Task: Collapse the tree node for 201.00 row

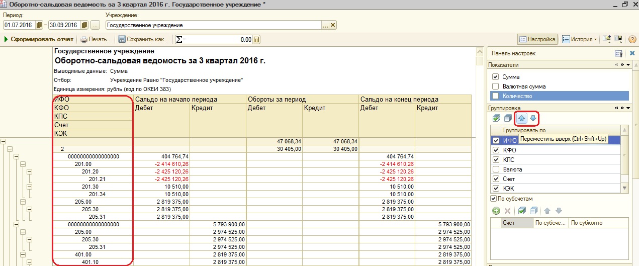Action: click(23, 164)
